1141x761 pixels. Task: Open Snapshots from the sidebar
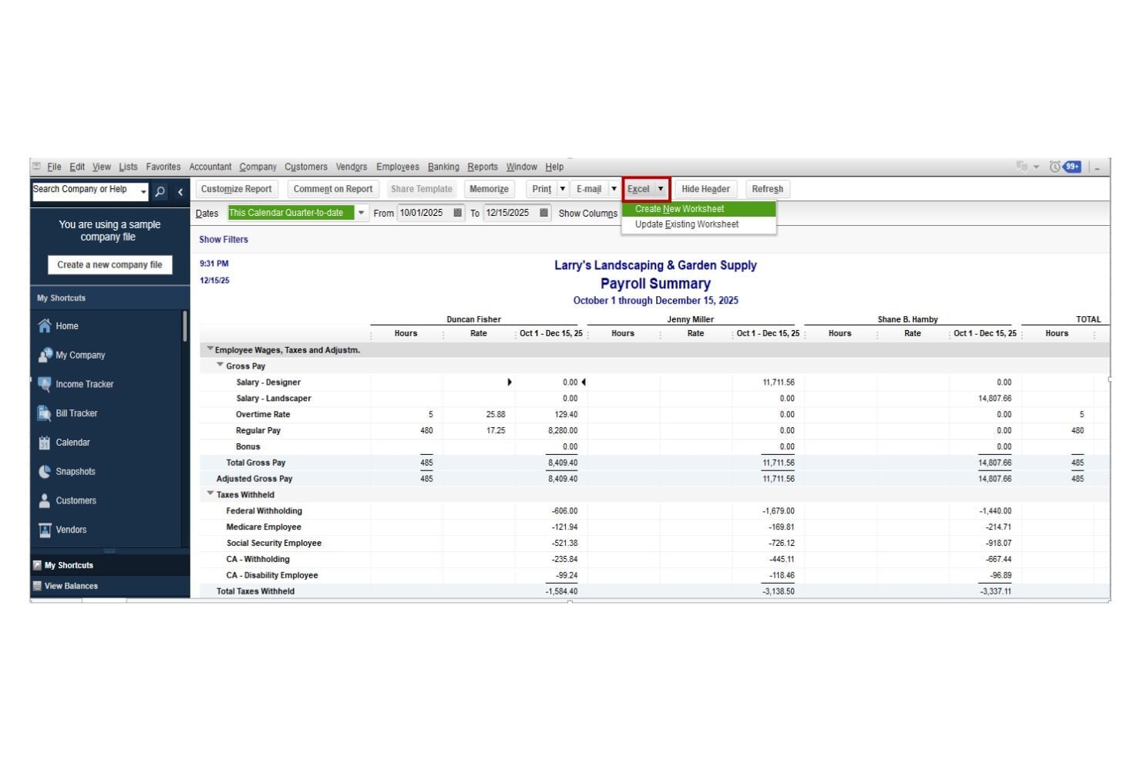click(74, 471)
